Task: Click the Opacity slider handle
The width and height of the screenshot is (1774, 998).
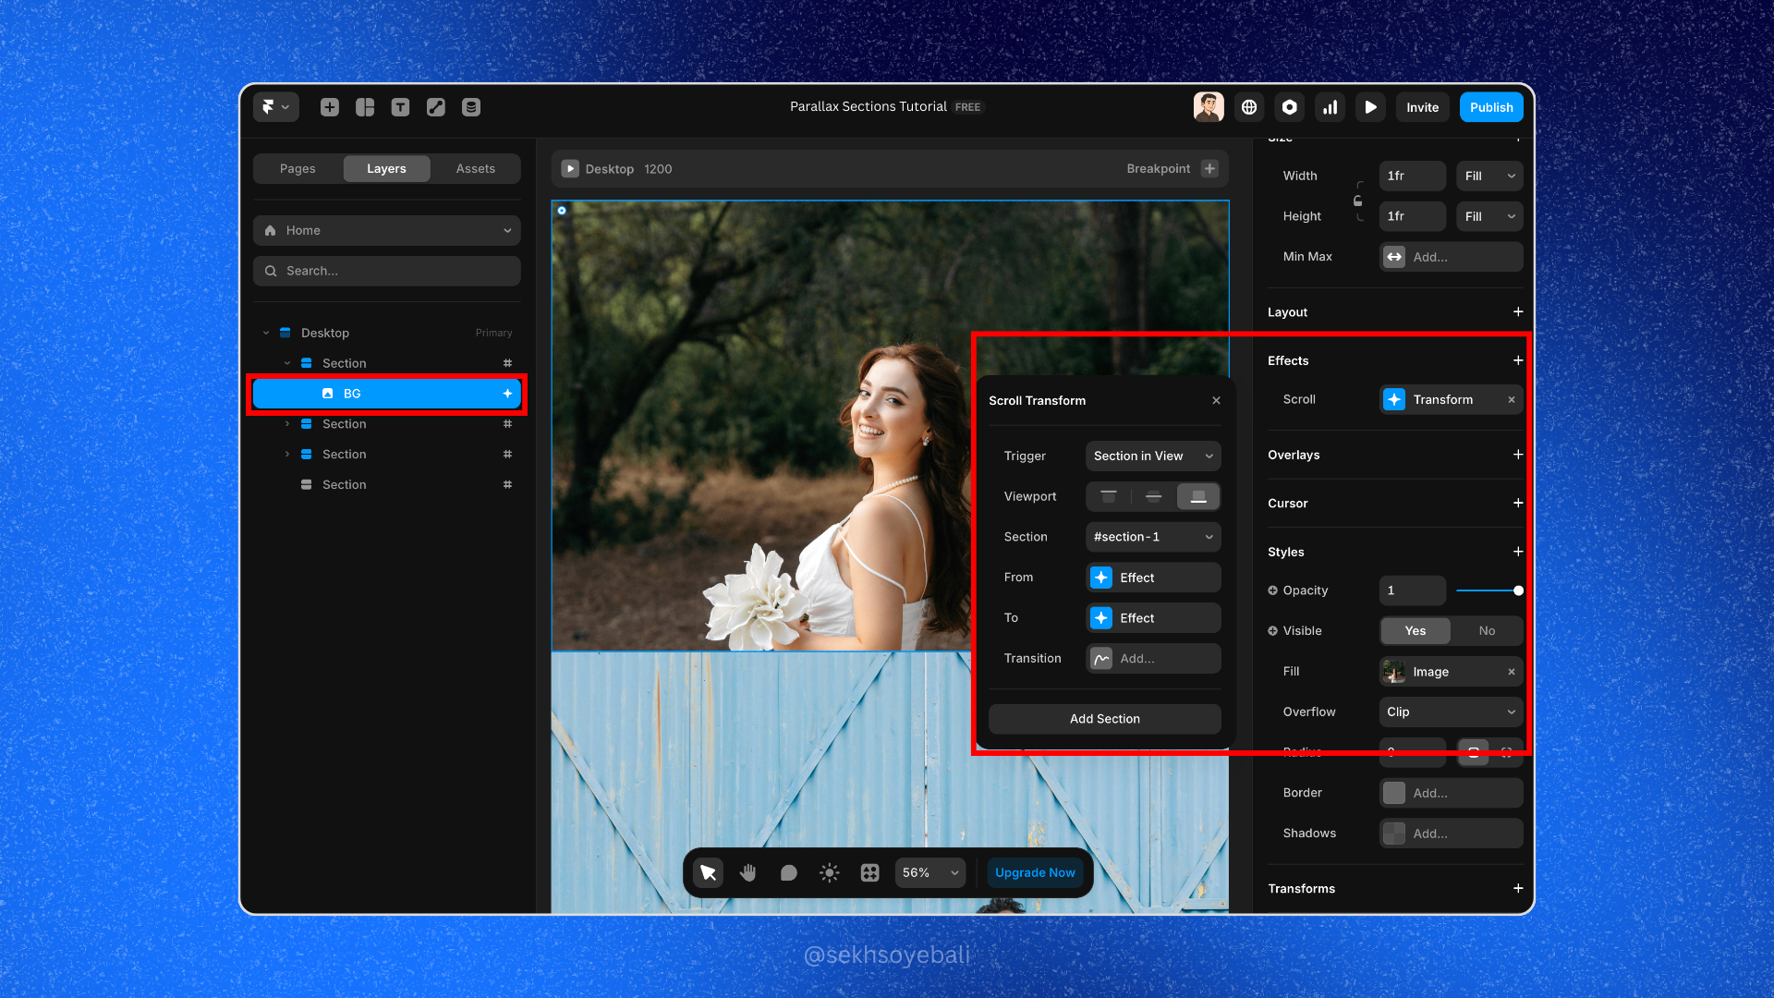Action: [x=1518, y=590]
